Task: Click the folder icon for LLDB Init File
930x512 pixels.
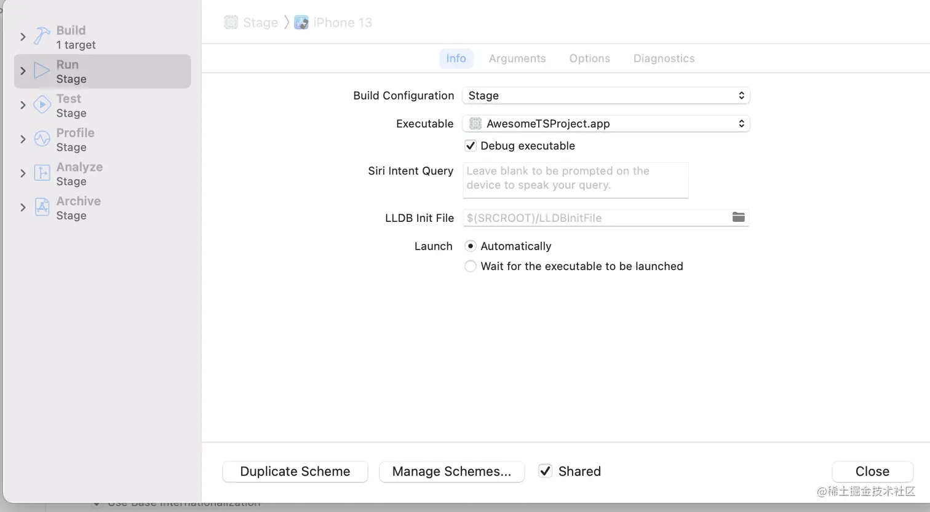Action: [x=739, y=217]
